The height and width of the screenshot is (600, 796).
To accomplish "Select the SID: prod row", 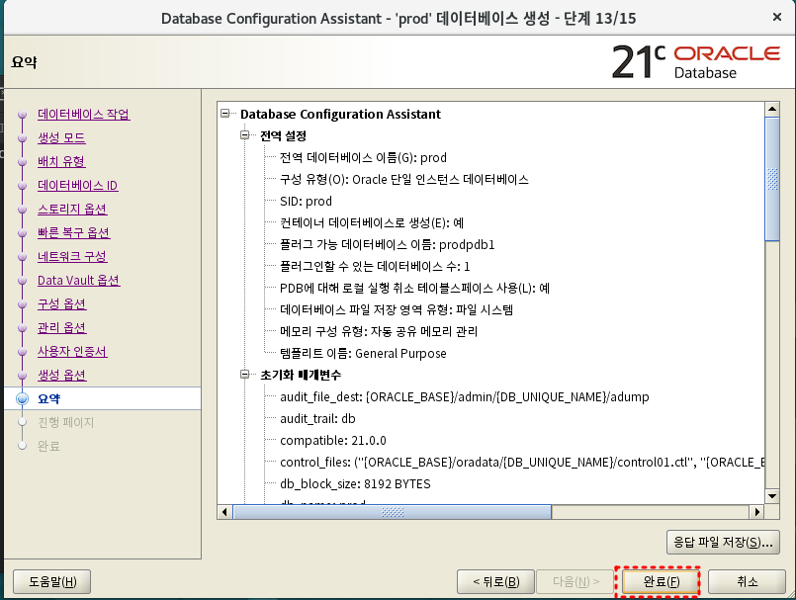I will [306, 201].
